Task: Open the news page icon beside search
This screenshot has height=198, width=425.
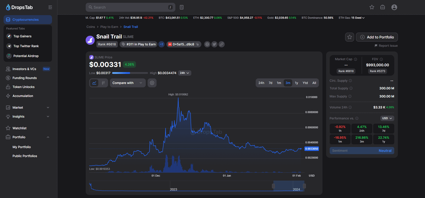Action: pos(182,7)
